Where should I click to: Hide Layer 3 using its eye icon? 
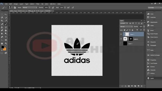(121, 34)
